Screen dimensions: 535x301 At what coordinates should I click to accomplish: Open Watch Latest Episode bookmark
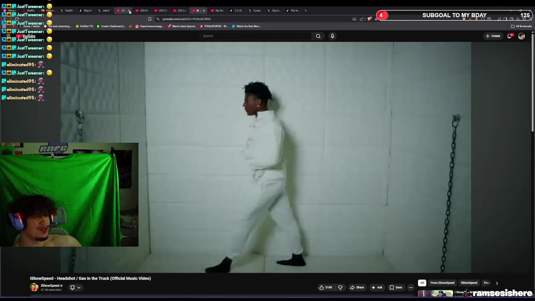pyautogui.click(x=182, y=26)
